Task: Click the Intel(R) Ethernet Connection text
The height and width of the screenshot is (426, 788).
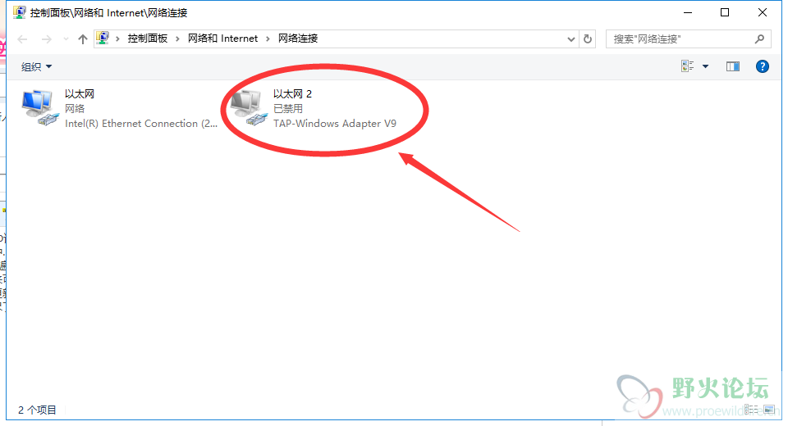Action: point(141,124)
